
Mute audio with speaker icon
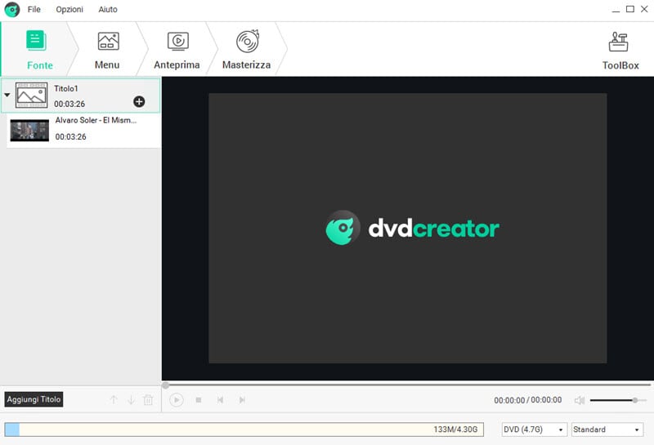580,400
